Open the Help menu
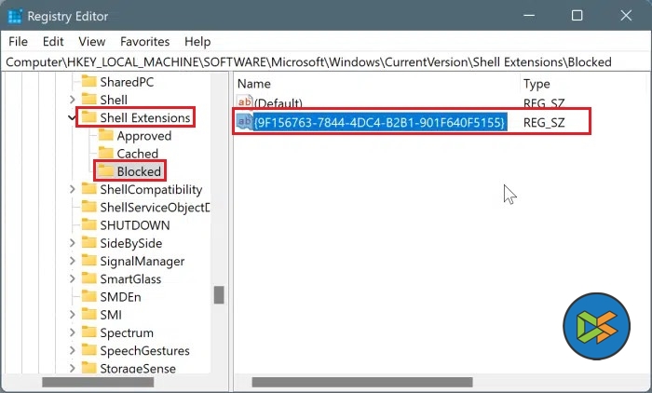Viewport: 652px width, 393px height. [x=197, y=42]
